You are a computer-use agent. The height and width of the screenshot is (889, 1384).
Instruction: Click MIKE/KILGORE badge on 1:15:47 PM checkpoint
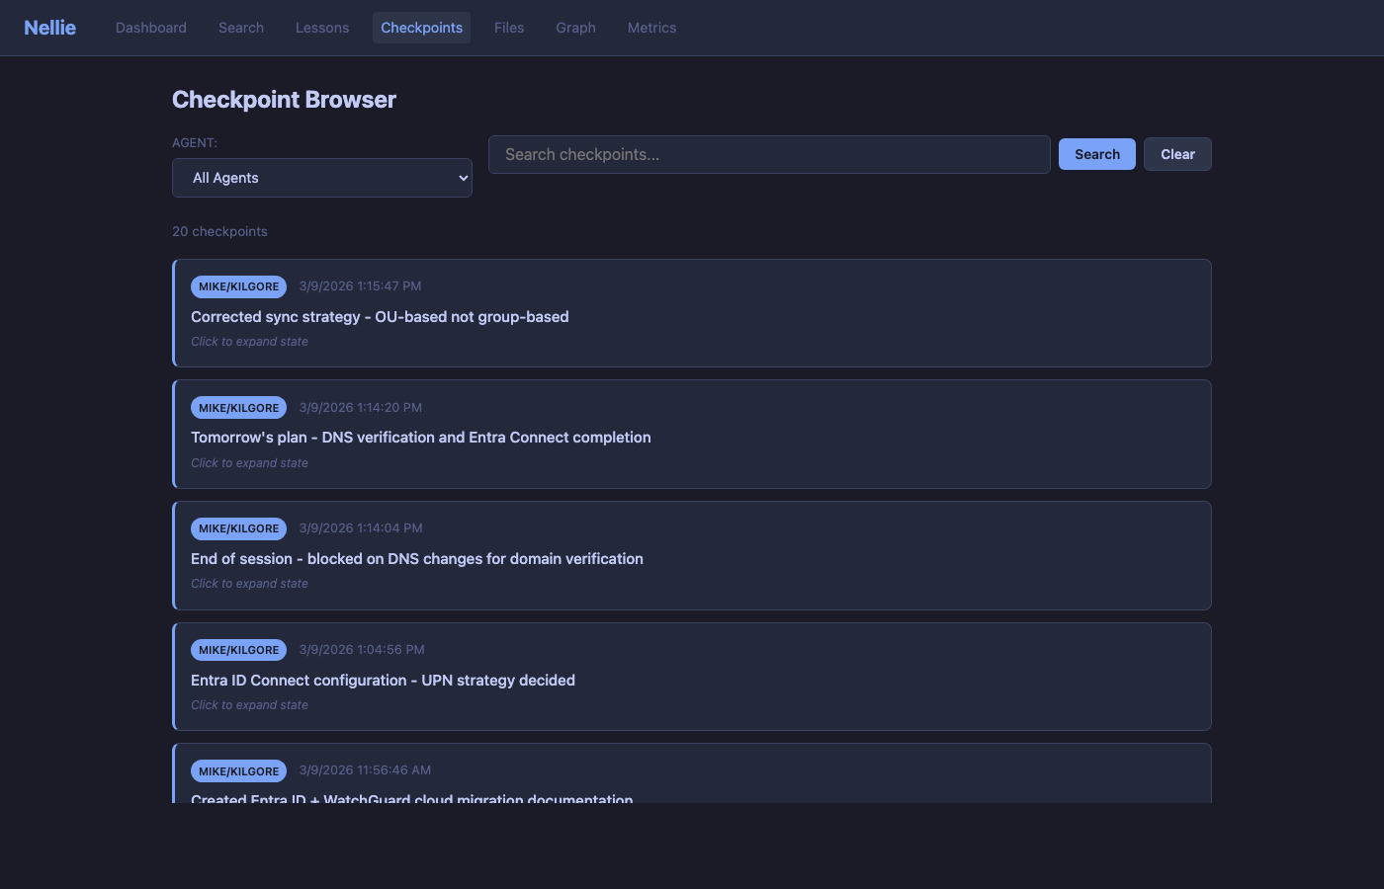point(238,286)
